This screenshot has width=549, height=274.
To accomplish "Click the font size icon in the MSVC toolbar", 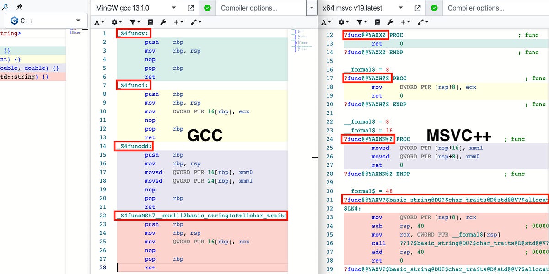I will [325, 22].
